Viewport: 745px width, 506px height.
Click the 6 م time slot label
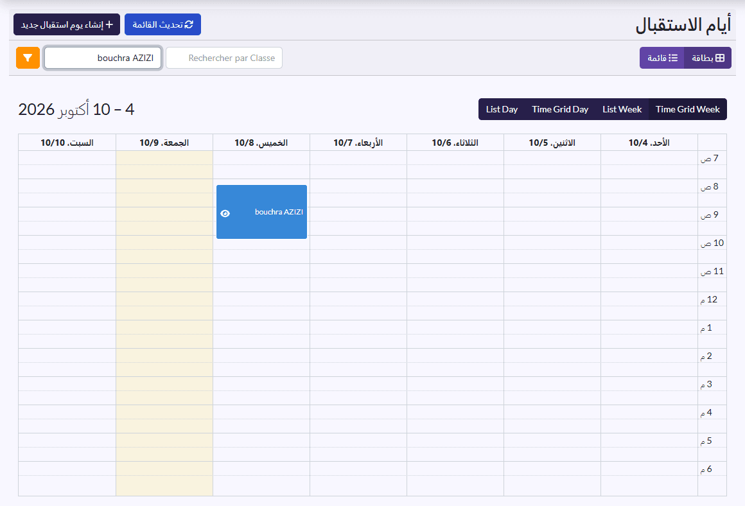(706, 469)
